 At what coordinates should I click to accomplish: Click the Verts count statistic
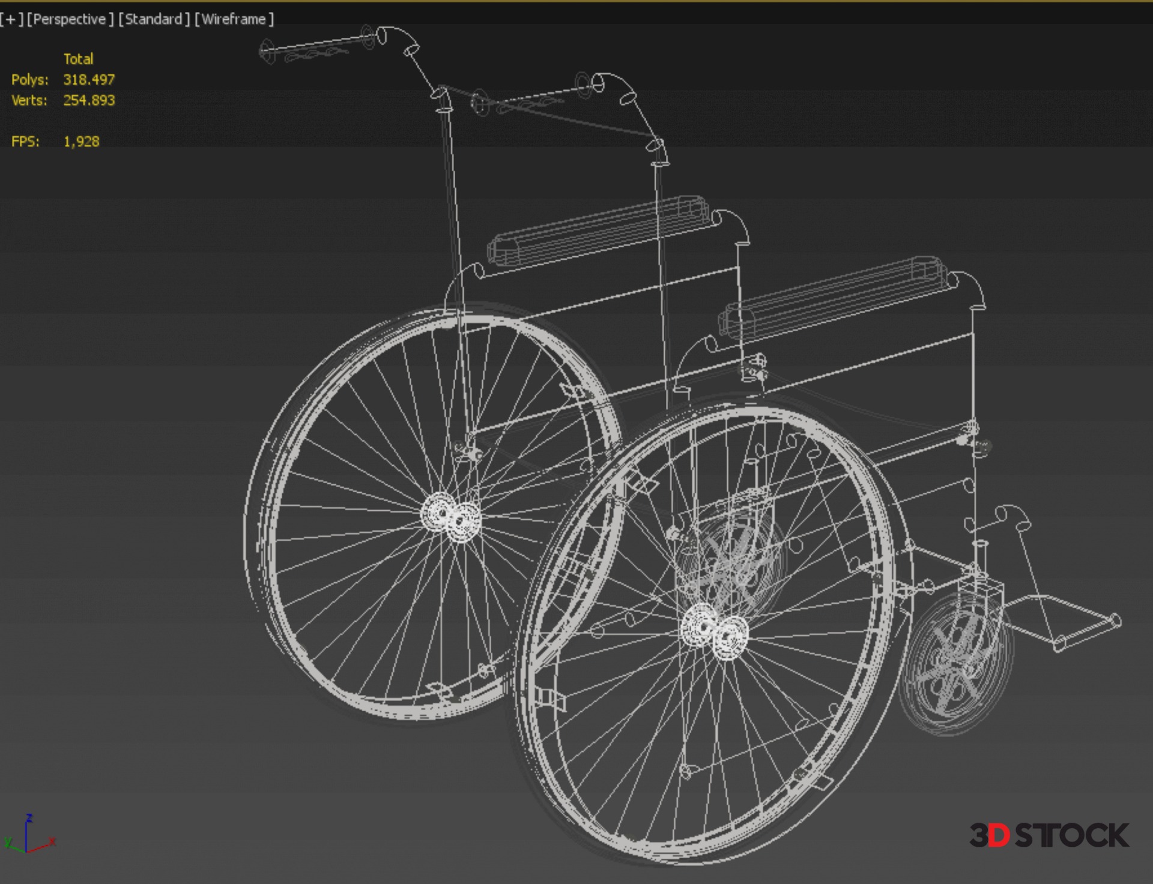click(88, 100)
